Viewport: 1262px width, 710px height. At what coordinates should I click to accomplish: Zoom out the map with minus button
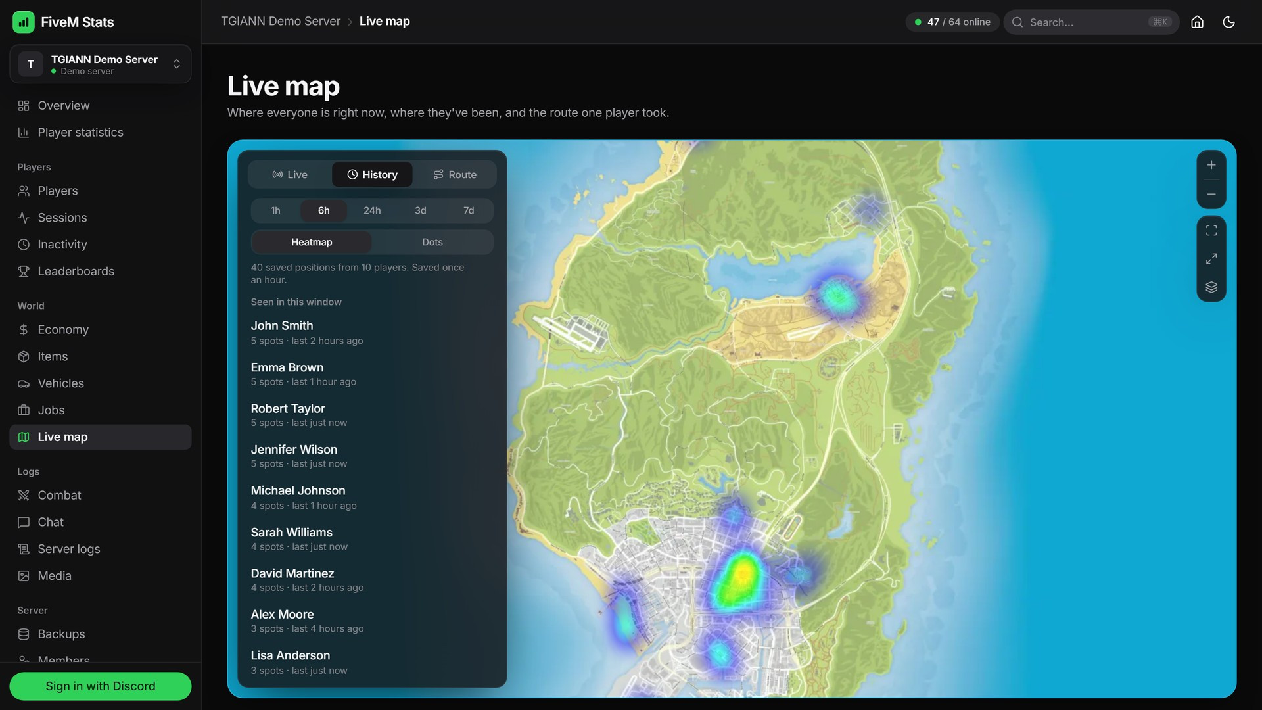(x=1211, y=194)
